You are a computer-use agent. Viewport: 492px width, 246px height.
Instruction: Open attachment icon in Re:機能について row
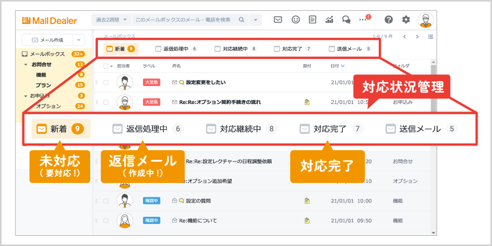tap(307, 220)
